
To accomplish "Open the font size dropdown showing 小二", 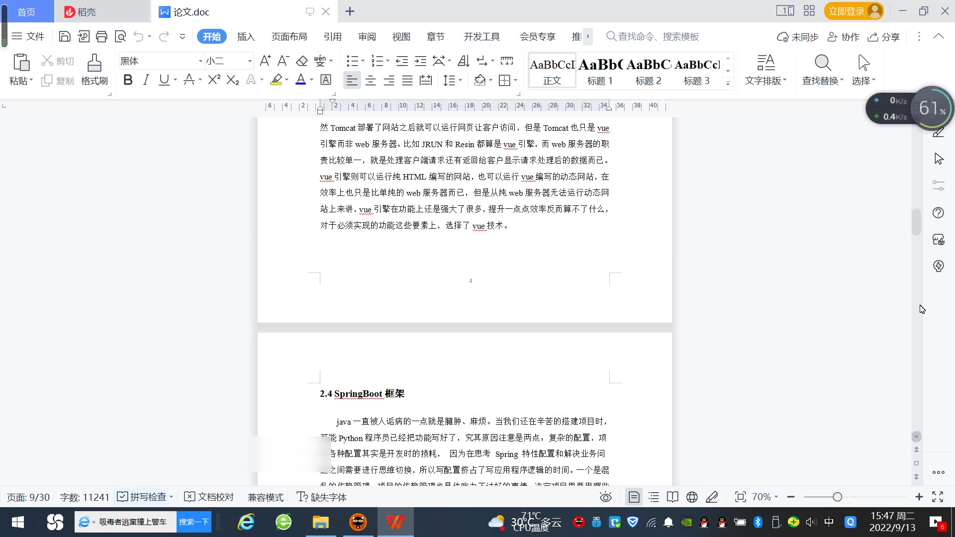I will [250, 61].
